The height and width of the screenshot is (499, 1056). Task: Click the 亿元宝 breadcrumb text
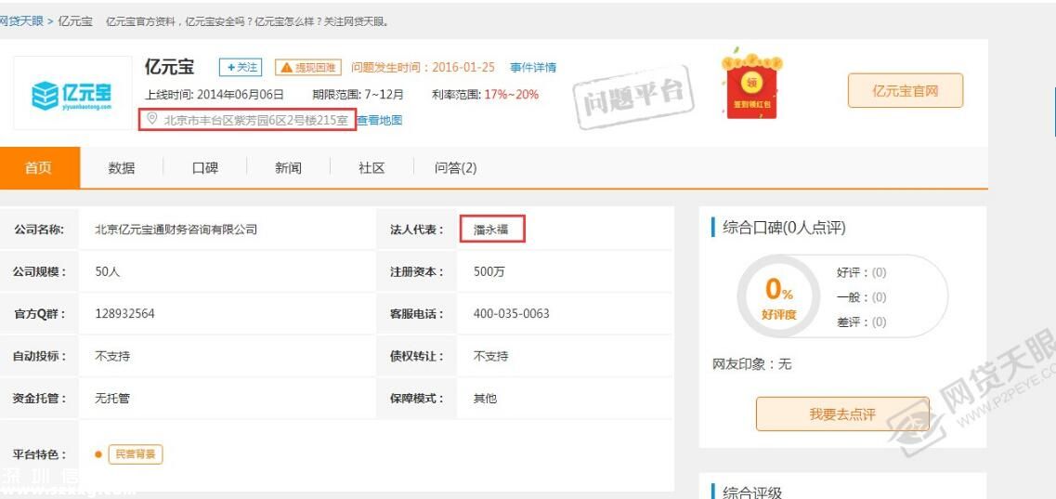pos(75,20)
